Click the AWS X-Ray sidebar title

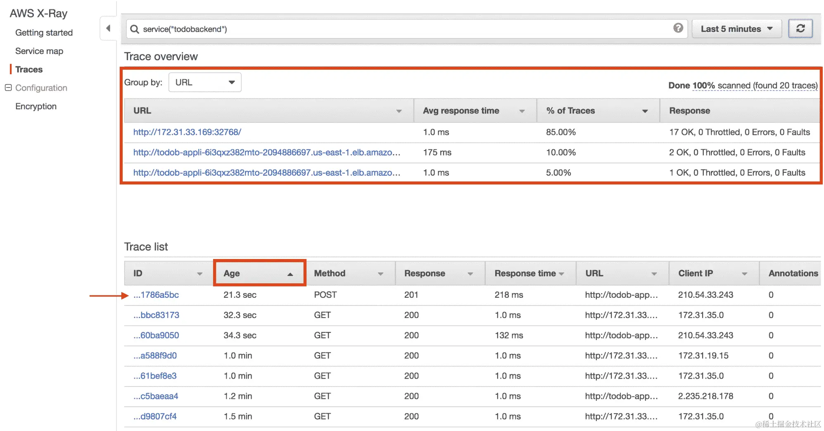pos(38,13)
